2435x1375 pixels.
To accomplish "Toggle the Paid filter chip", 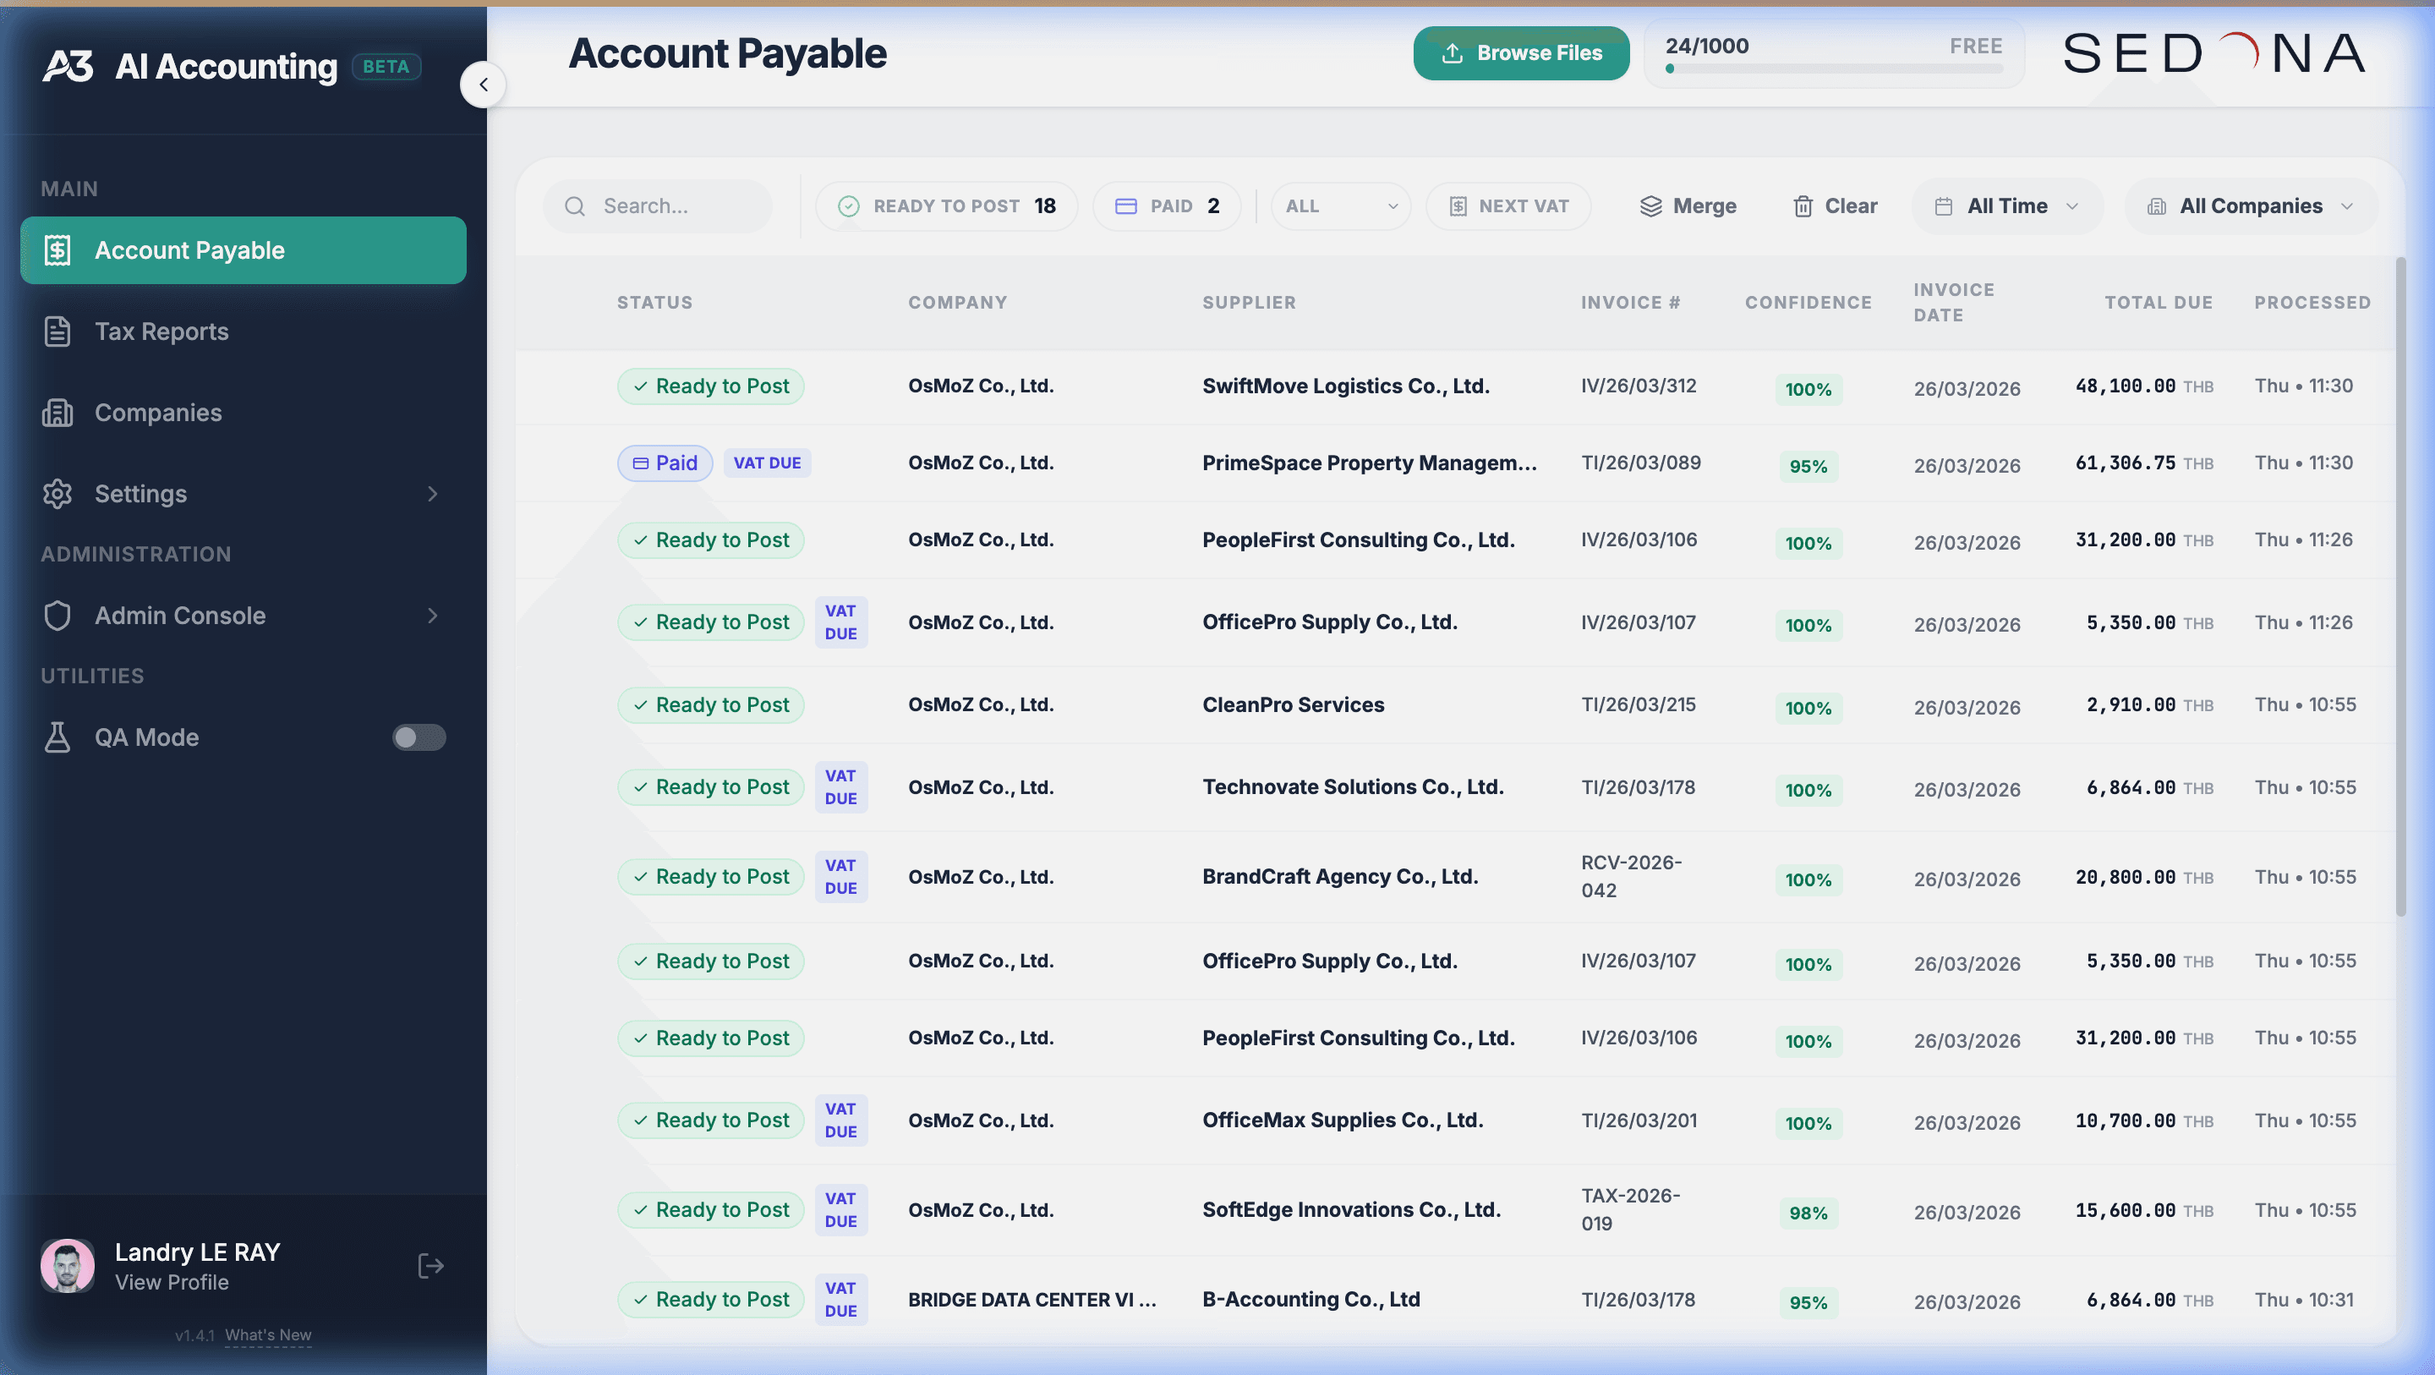I will click(x=1167, y=205).
